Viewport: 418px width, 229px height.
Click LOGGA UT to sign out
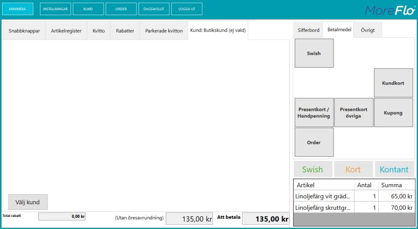coord(187,9)
